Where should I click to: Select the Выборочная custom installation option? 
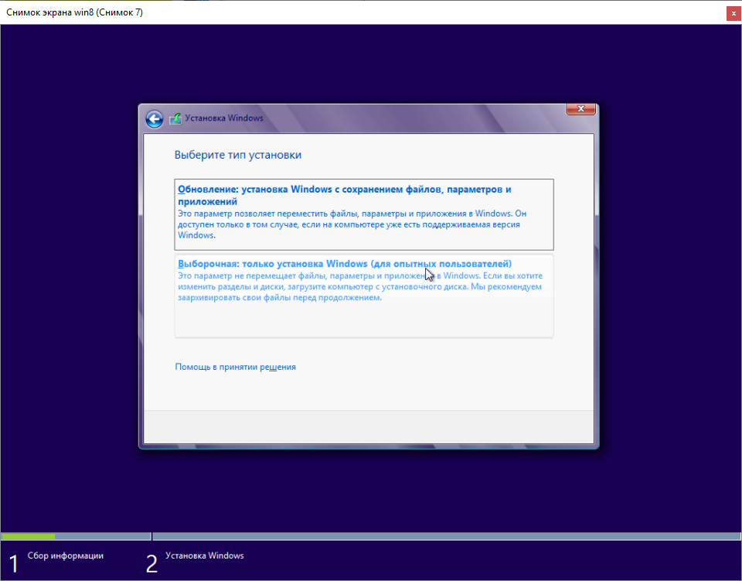pos(364,296)
